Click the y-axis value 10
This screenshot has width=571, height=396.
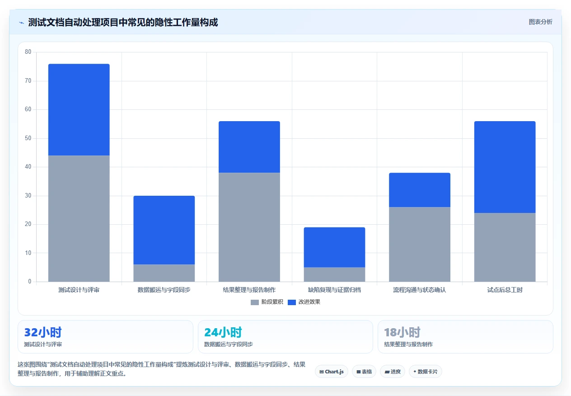(28, 253)
